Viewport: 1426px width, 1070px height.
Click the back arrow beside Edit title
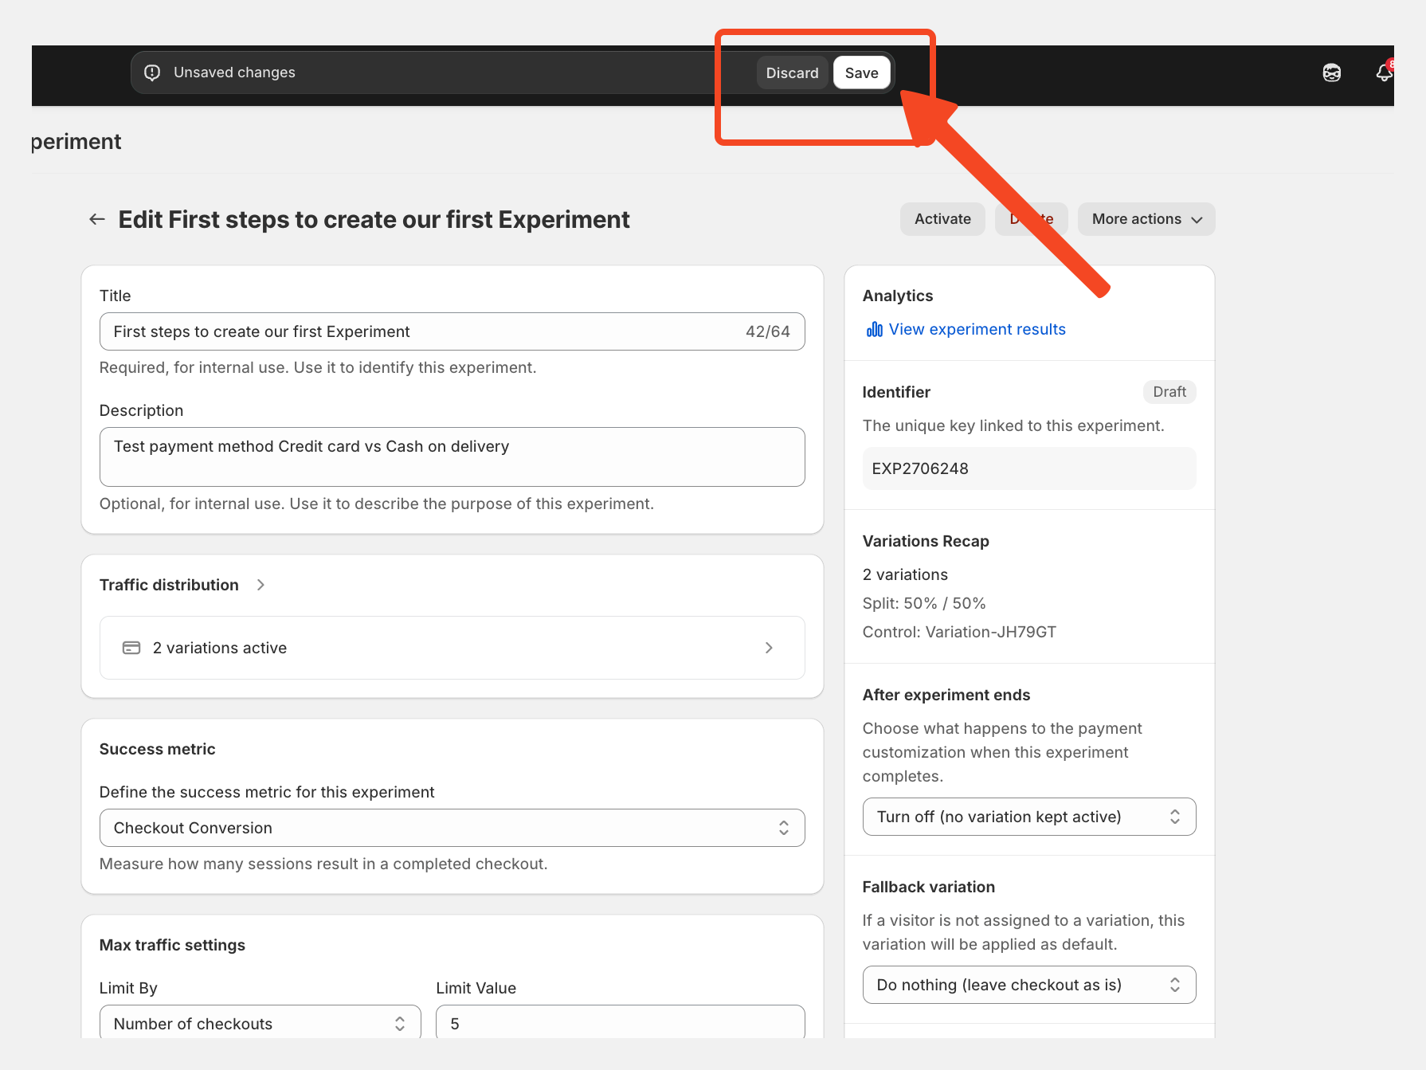coord(97,219)
